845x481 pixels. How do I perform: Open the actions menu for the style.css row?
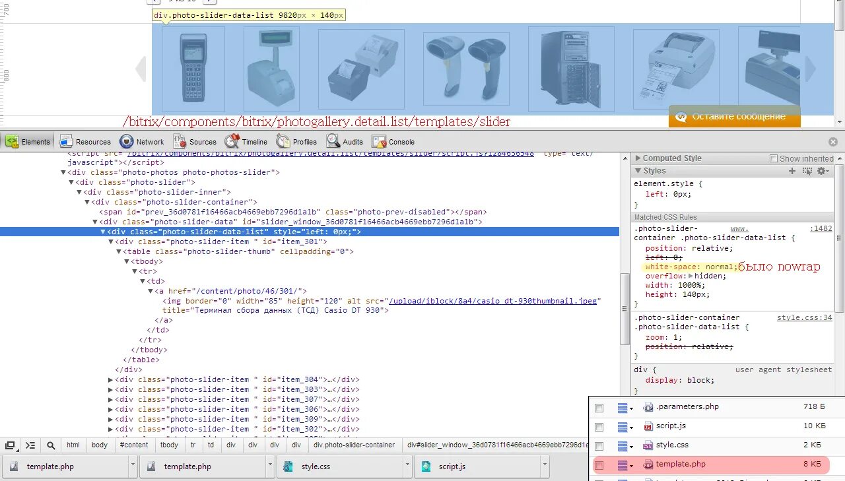coord(625,446)
